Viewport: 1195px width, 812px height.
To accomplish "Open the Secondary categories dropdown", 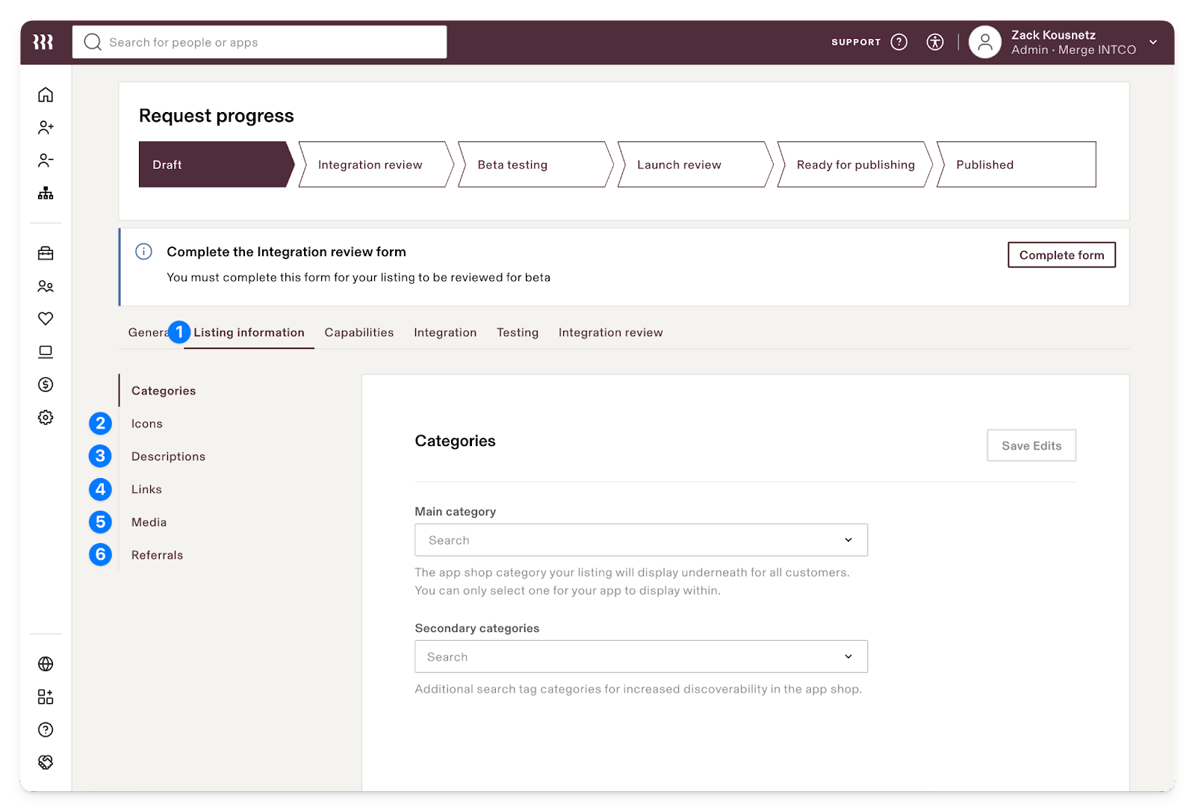I will coord(641,657).
